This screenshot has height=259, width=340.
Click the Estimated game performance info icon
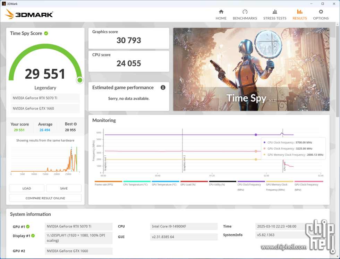tap(163, 87)
